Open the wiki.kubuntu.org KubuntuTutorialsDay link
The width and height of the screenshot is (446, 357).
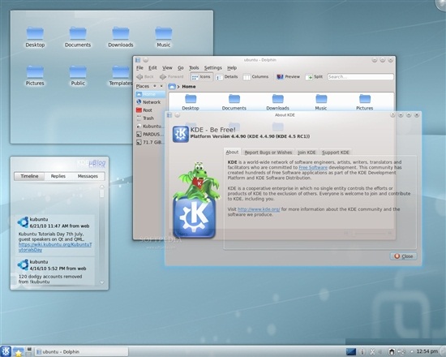click(55, 247)
